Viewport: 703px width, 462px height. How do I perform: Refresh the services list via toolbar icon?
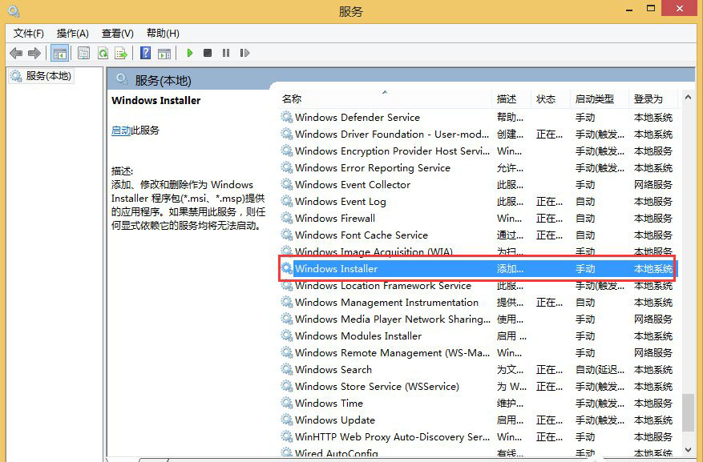(103, 54)
